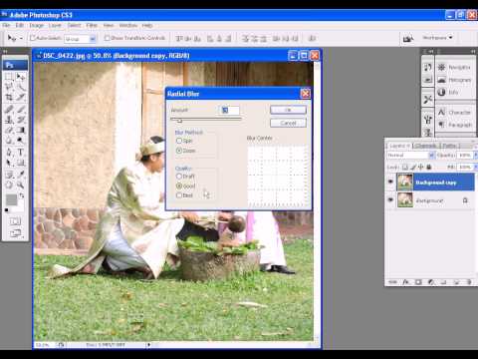
Task: Click Cancel in Radial Blur dialog
Action: [x=288, y=124]
